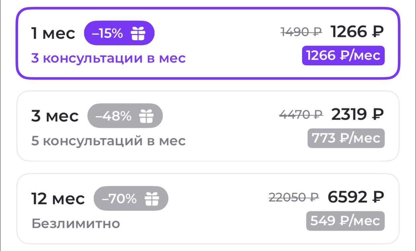Viewport: 416px width, 251px height.
Task: Click the "3 консультации в мес" text
Action: point(108,58)
